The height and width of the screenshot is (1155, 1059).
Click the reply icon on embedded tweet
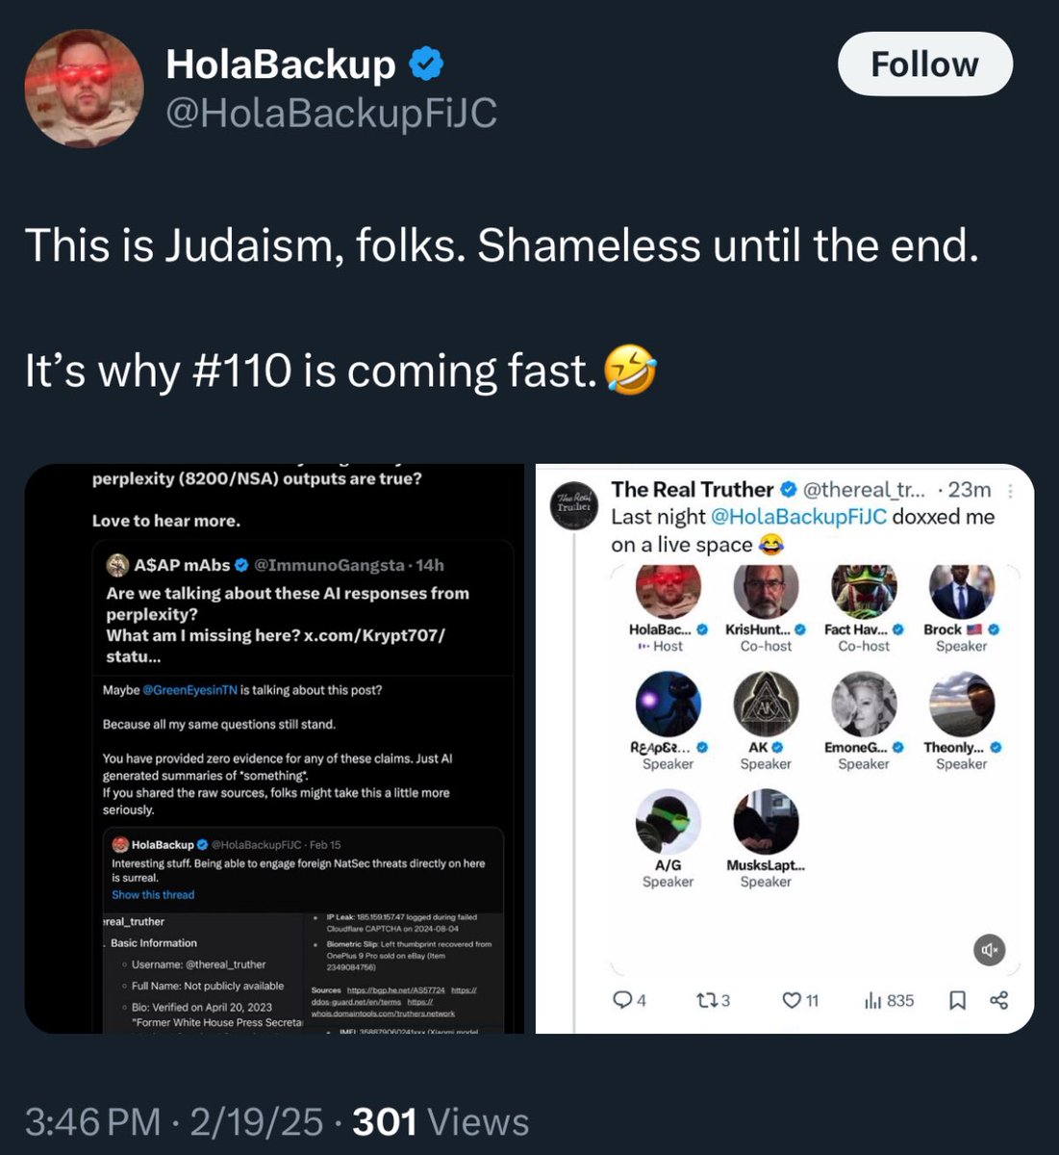[623, 1000]
